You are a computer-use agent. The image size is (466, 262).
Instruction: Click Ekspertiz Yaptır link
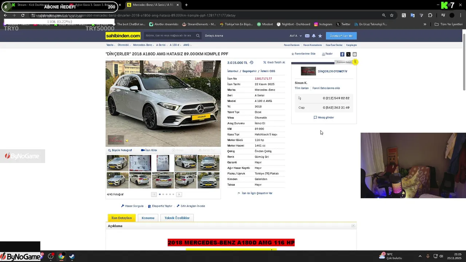point(160,206)
